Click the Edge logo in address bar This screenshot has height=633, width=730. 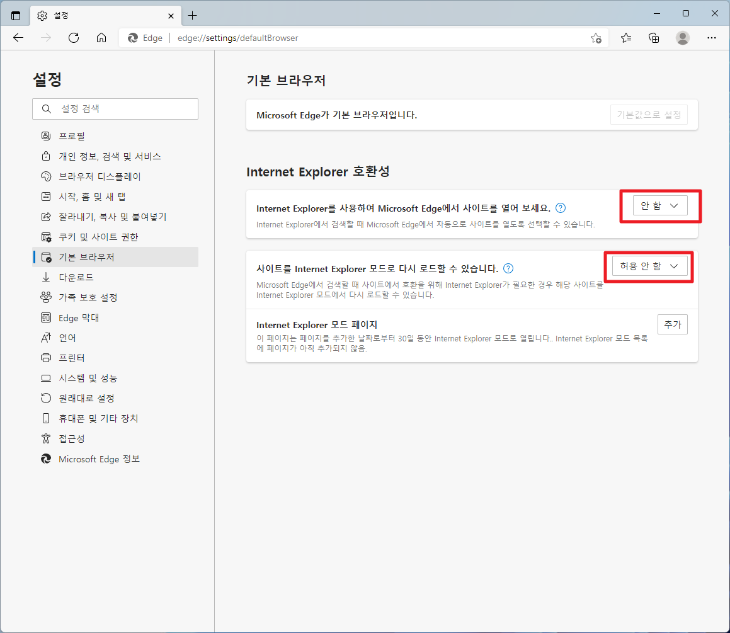pos(133,38)
